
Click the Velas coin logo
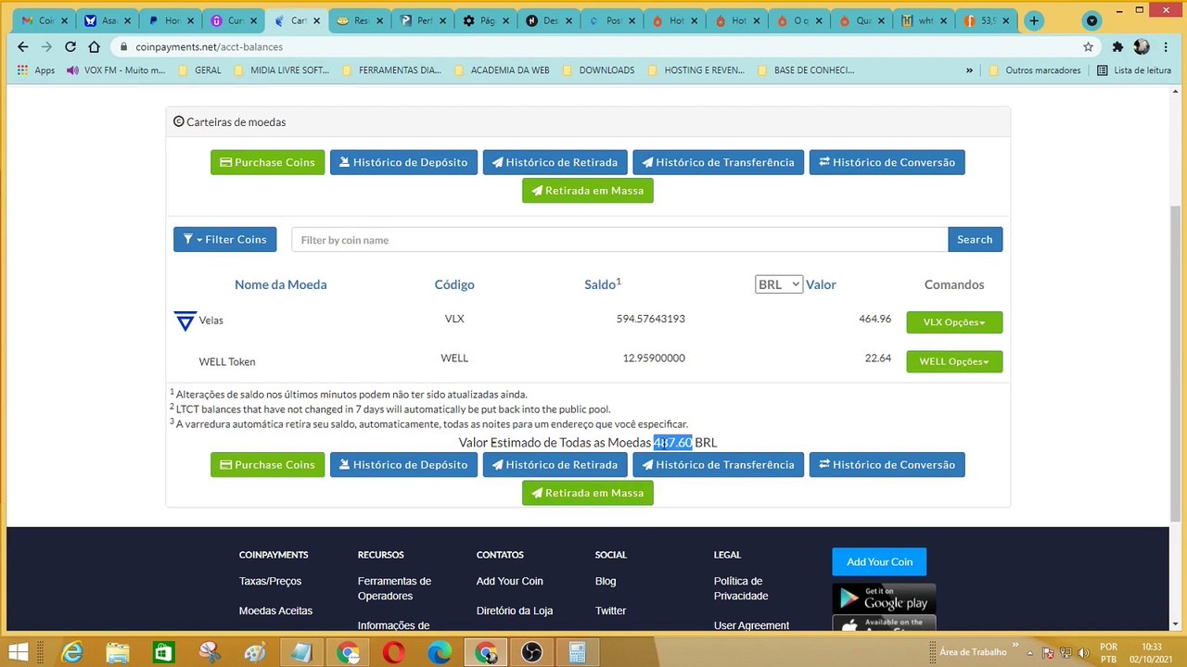click(x=185, y=321)
